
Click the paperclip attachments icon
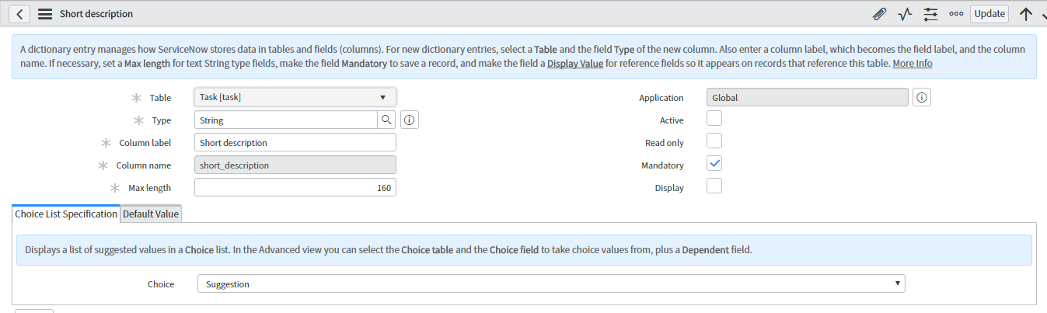tap(880, 14)
